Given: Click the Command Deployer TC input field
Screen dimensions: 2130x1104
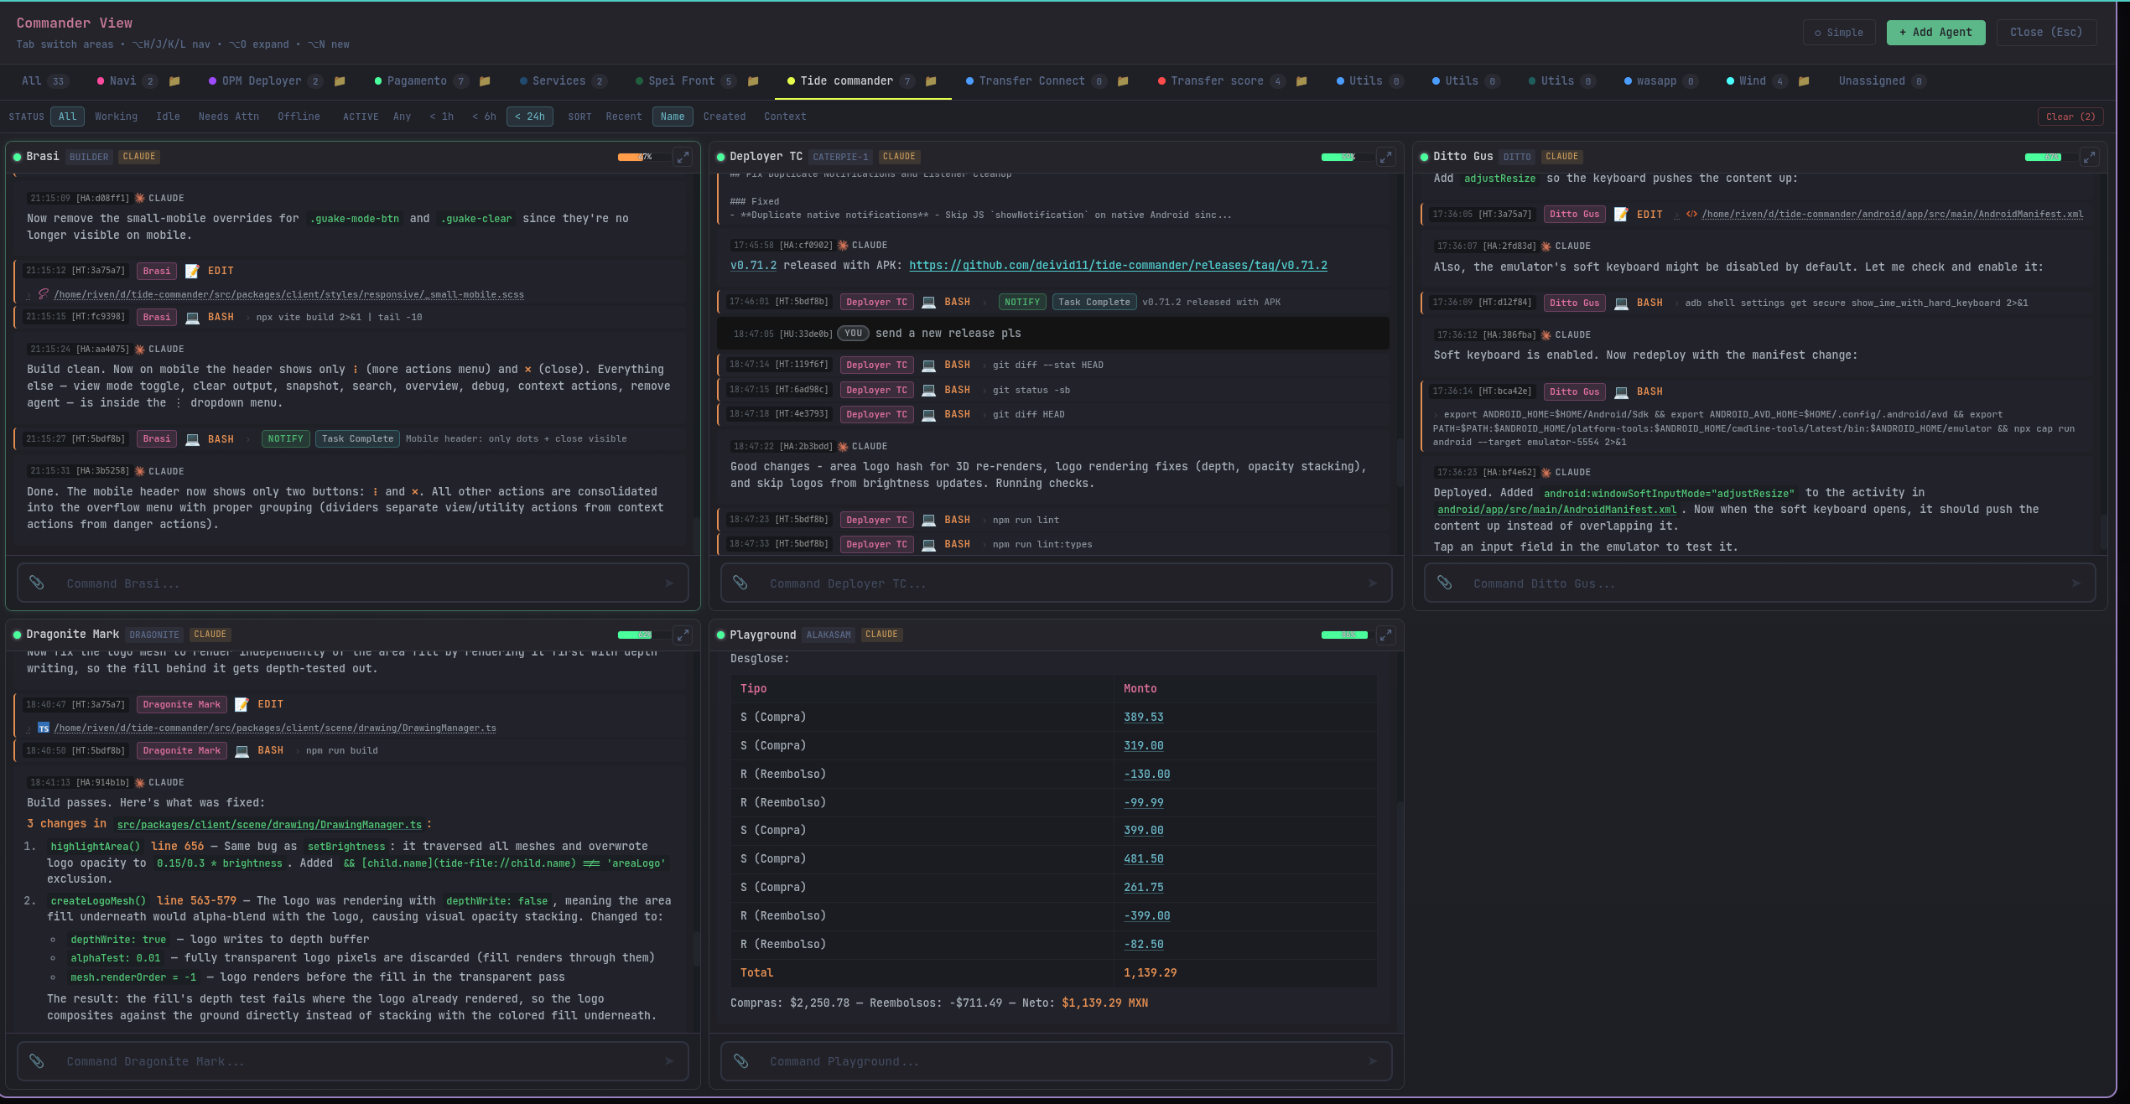Looking at the screenshot, I should 1006,583.
